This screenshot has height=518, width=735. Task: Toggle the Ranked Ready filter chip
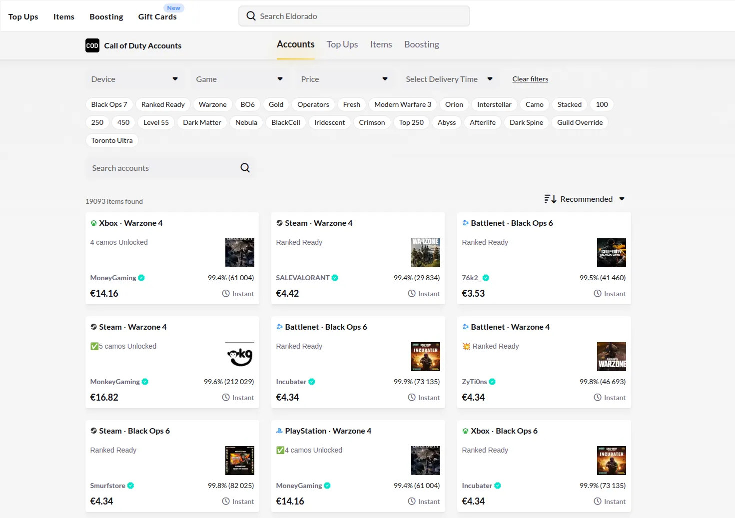[x=163, y=104]
